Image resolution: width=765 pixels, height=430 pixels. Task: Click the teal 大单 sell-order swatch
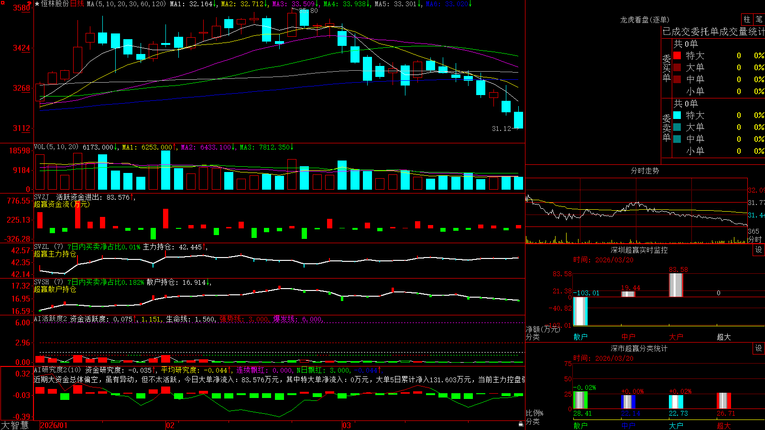point(677,127)
